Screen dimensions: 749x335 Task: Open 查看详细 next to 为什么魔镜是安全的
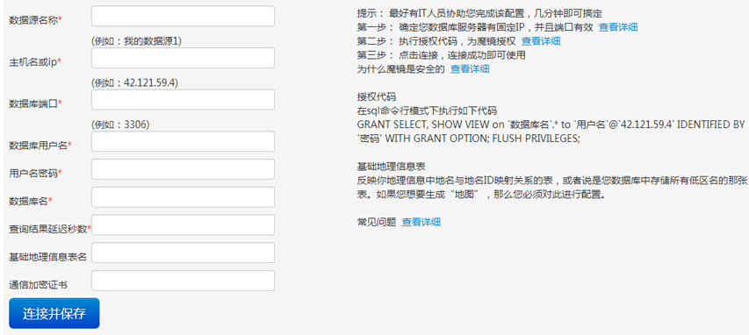(x=470, y=69)
